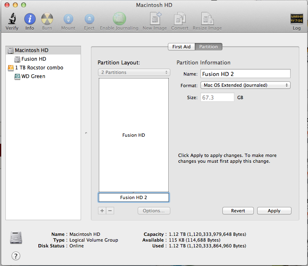The image size is (308, 266).
Task: Click the 1 TB Rocstor combo orange disk icon
Action: pyautogui.click(x=11, y=68)
